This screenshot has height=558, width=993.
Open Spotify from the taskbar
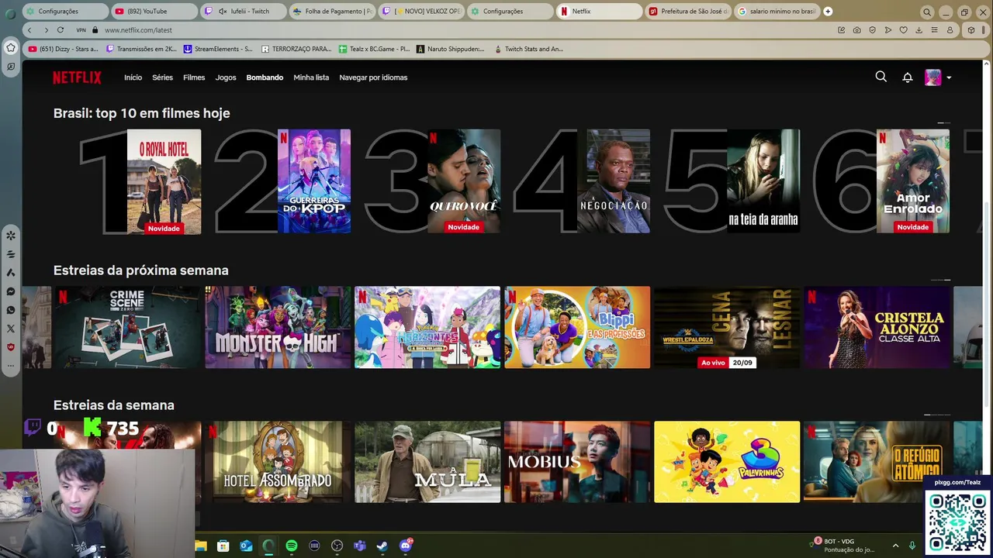click(x=292, y=546)
